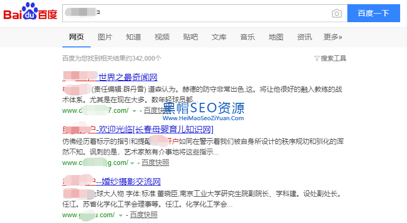Switch to the 资讯 tab

click(304, 37)
